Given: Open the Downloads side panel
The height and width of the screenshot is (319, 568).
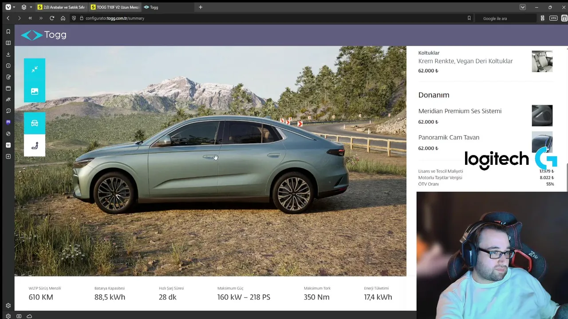Looking at the screenshot, I should [x=8, y=54].
